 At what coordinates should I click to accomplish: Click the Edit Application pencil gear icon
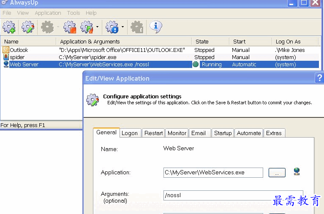[28, 27]
